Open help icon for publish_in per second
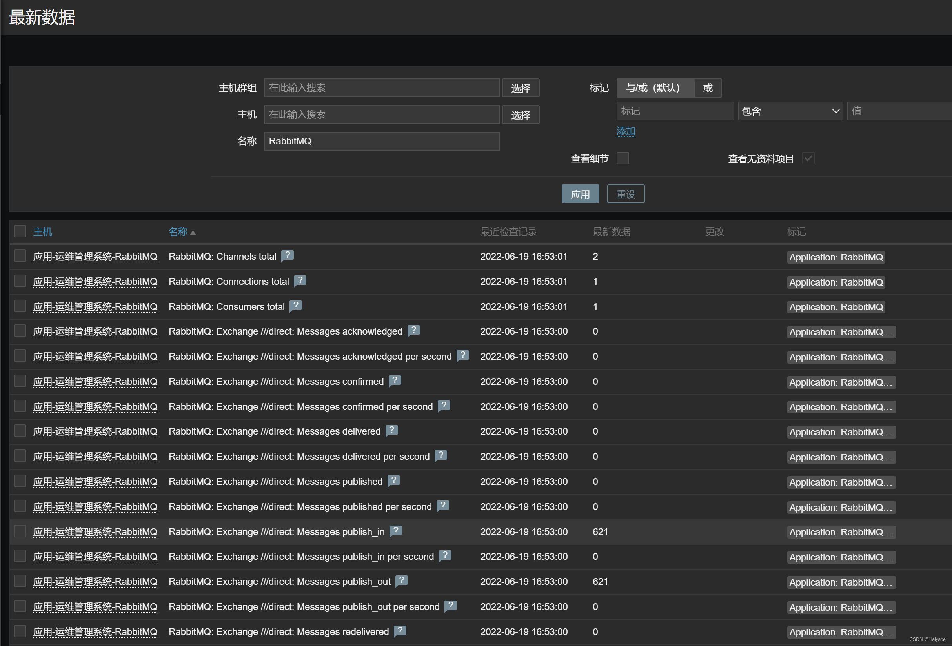Viewport: 952px width, 646px height. (445, 555)
